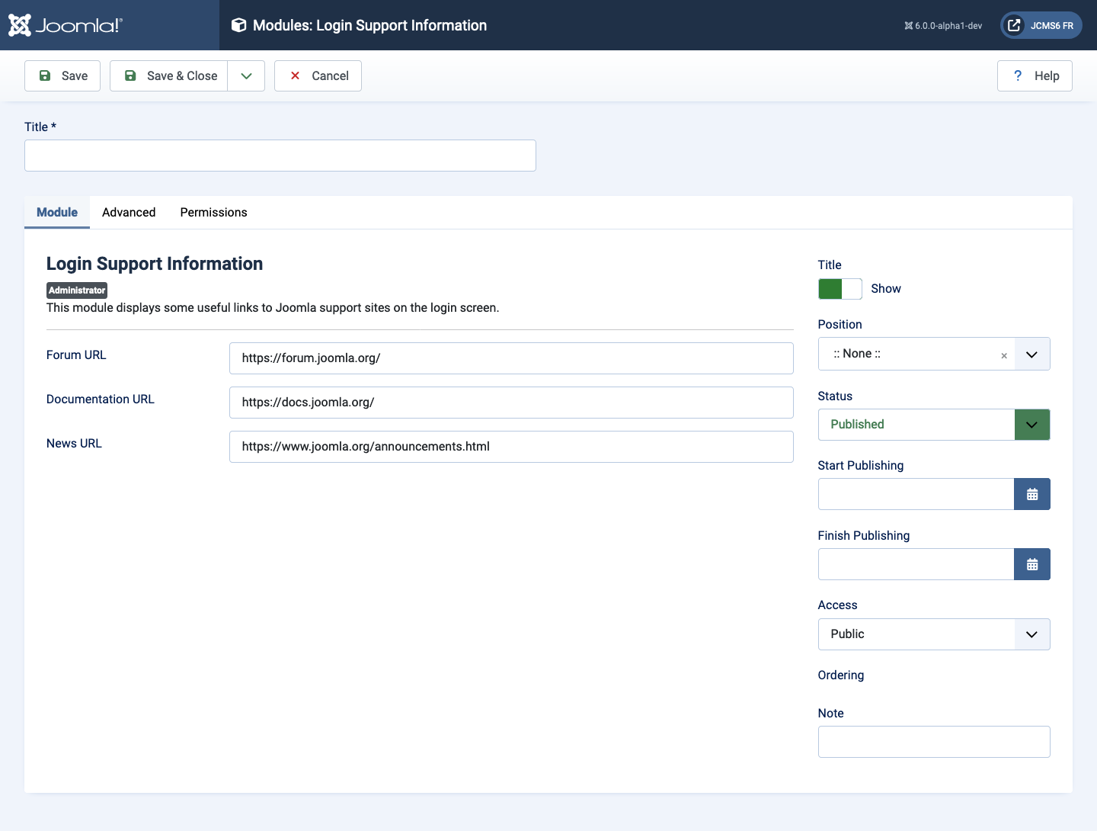Click the Joomla logo in header
Screen dimensions: 1097x831
(x=65, y=25)
